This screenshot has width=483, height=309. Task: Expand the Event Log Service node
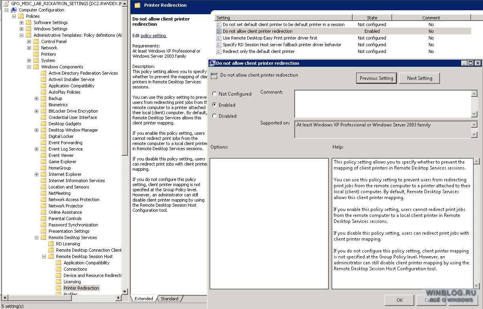click(37, 149)
